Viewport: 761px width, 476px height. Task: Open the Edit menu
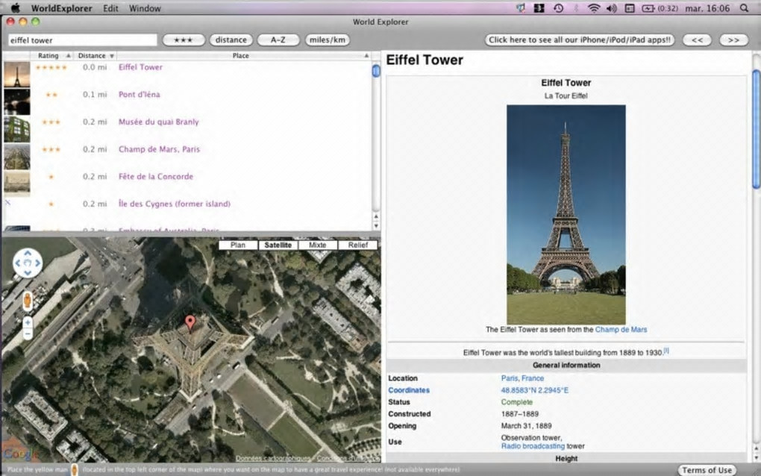[110, 8]
